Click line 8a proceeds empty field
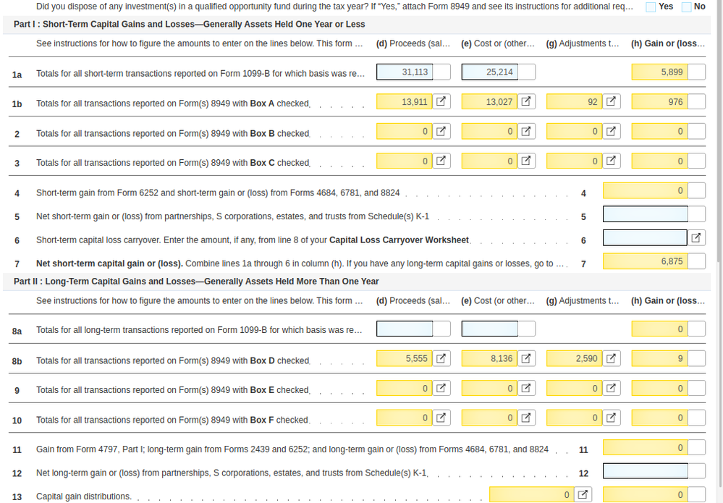 pos(405,329)
